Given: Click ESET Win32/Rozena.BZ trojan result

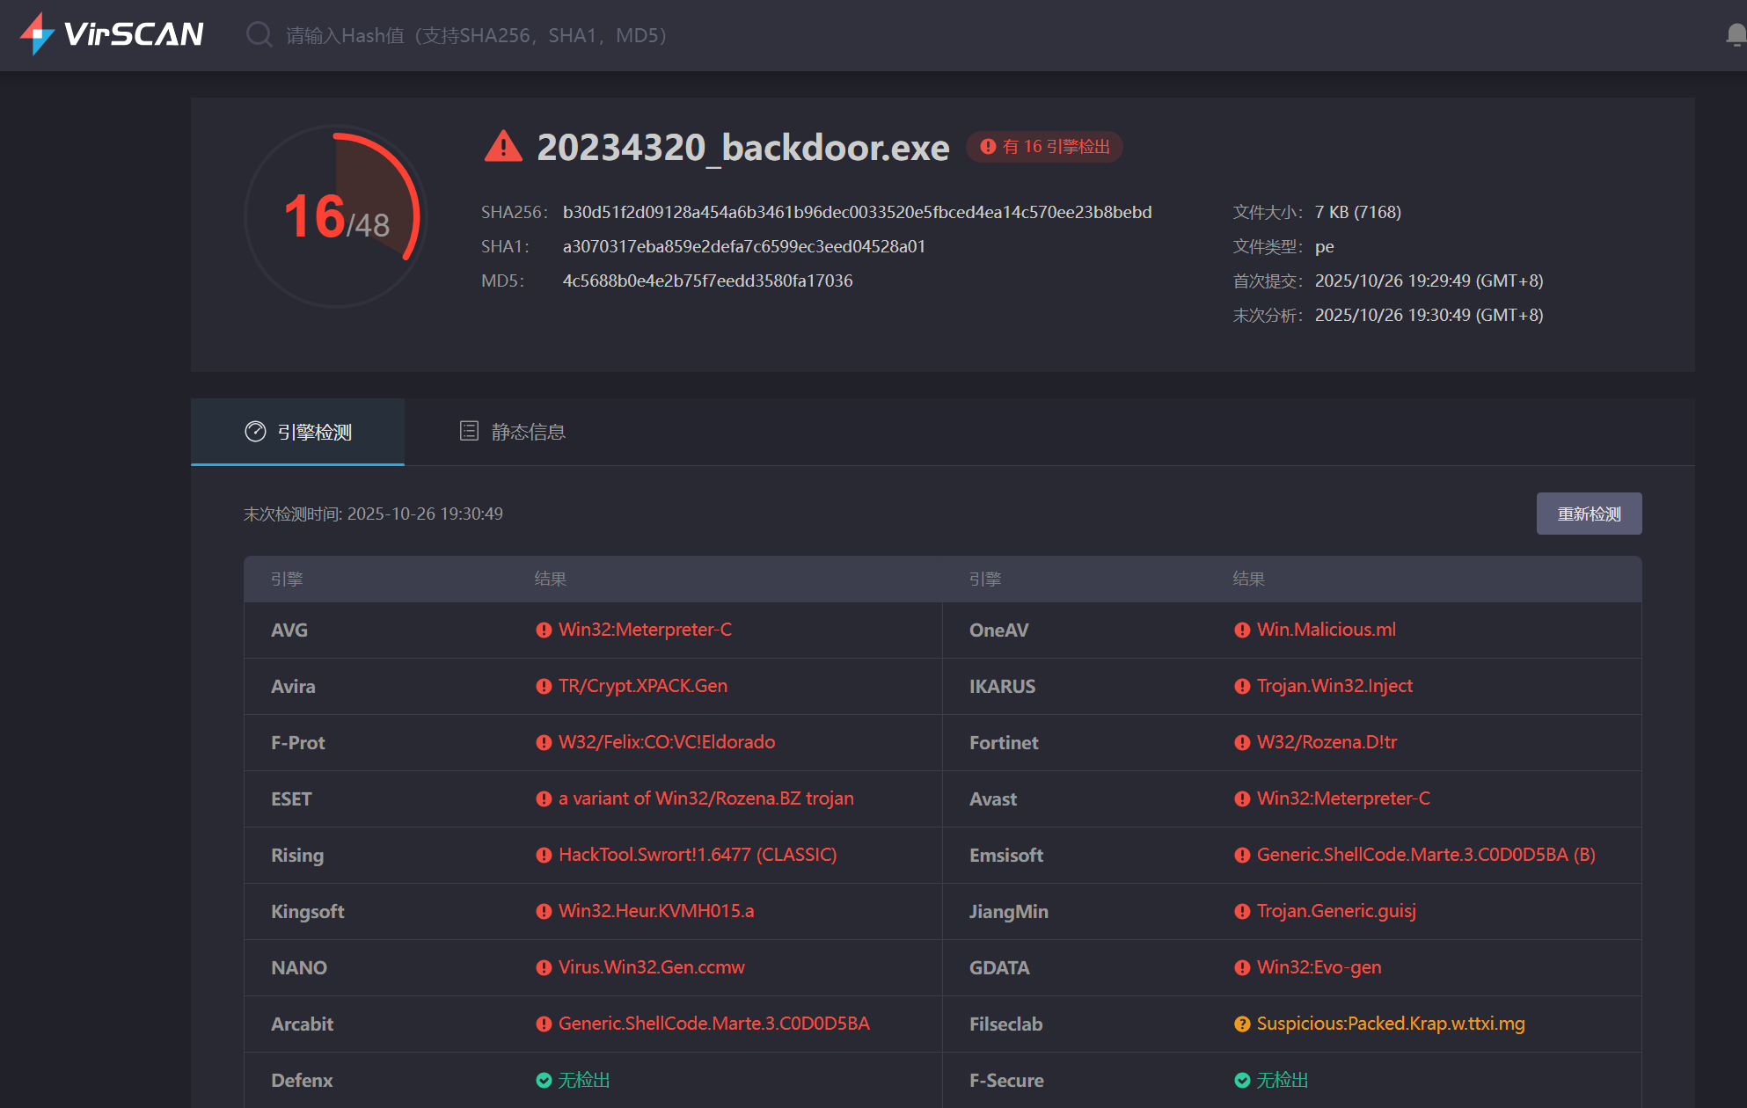Looking at the screenshot, I should (705, 798).
